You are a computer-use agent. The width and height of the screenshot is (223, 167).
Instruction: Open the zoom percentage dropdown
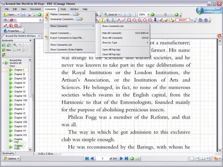(x=148, y=15)
